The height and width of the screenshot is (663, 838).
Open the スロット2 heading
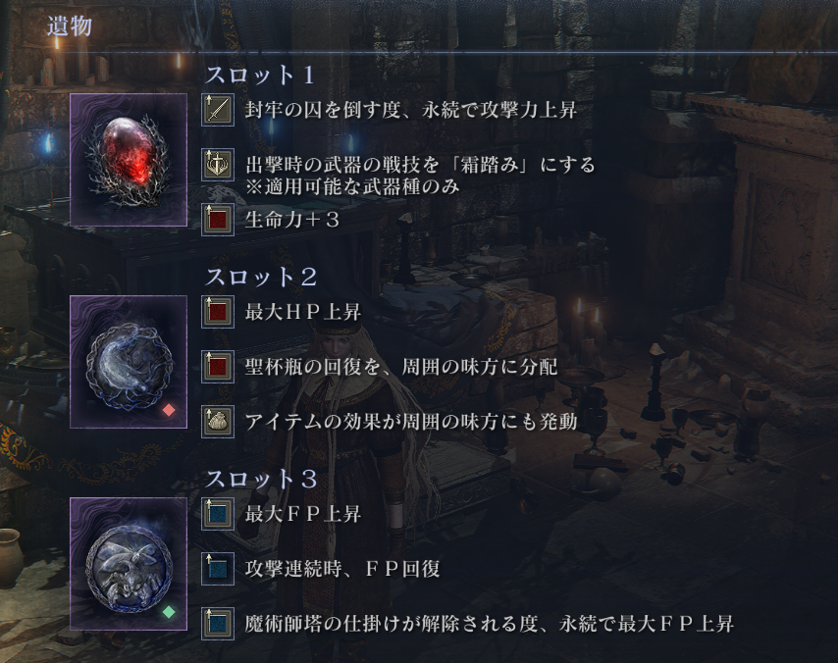coord(262,277)
